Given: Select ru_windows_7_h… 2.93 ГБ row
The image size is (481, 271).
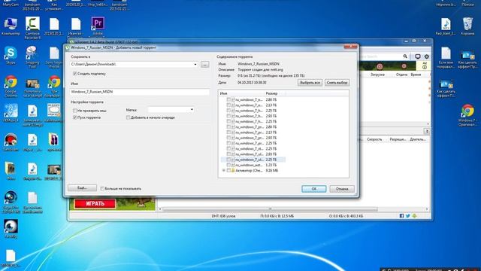Looking at the screenshot, I should coord(253,116).
